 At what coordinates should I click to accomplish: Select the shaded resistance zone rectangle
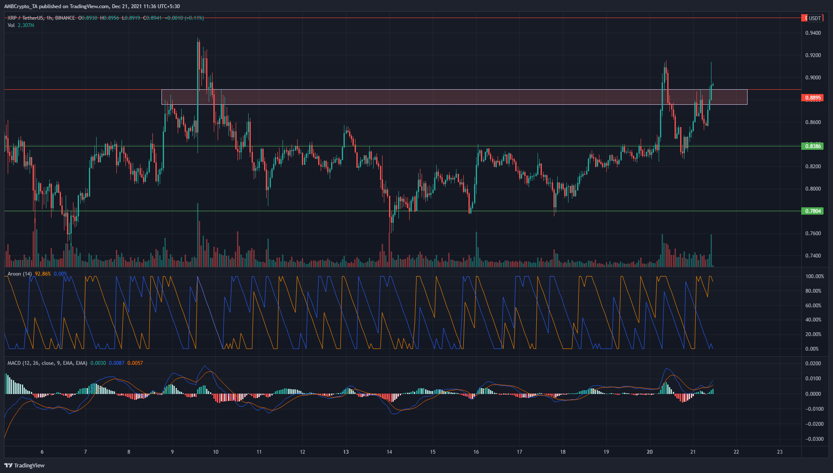454,97
